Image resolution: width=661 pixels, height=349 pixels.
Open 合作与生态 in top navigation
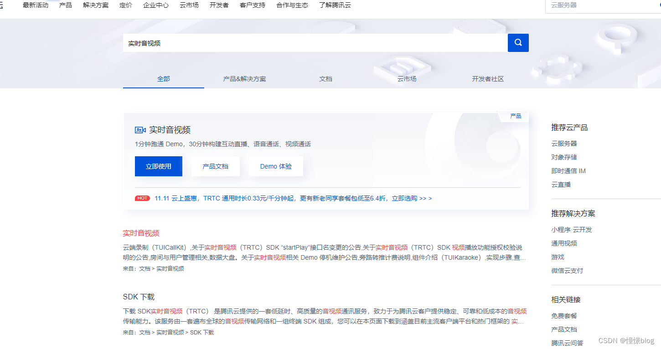click(292, 5)
